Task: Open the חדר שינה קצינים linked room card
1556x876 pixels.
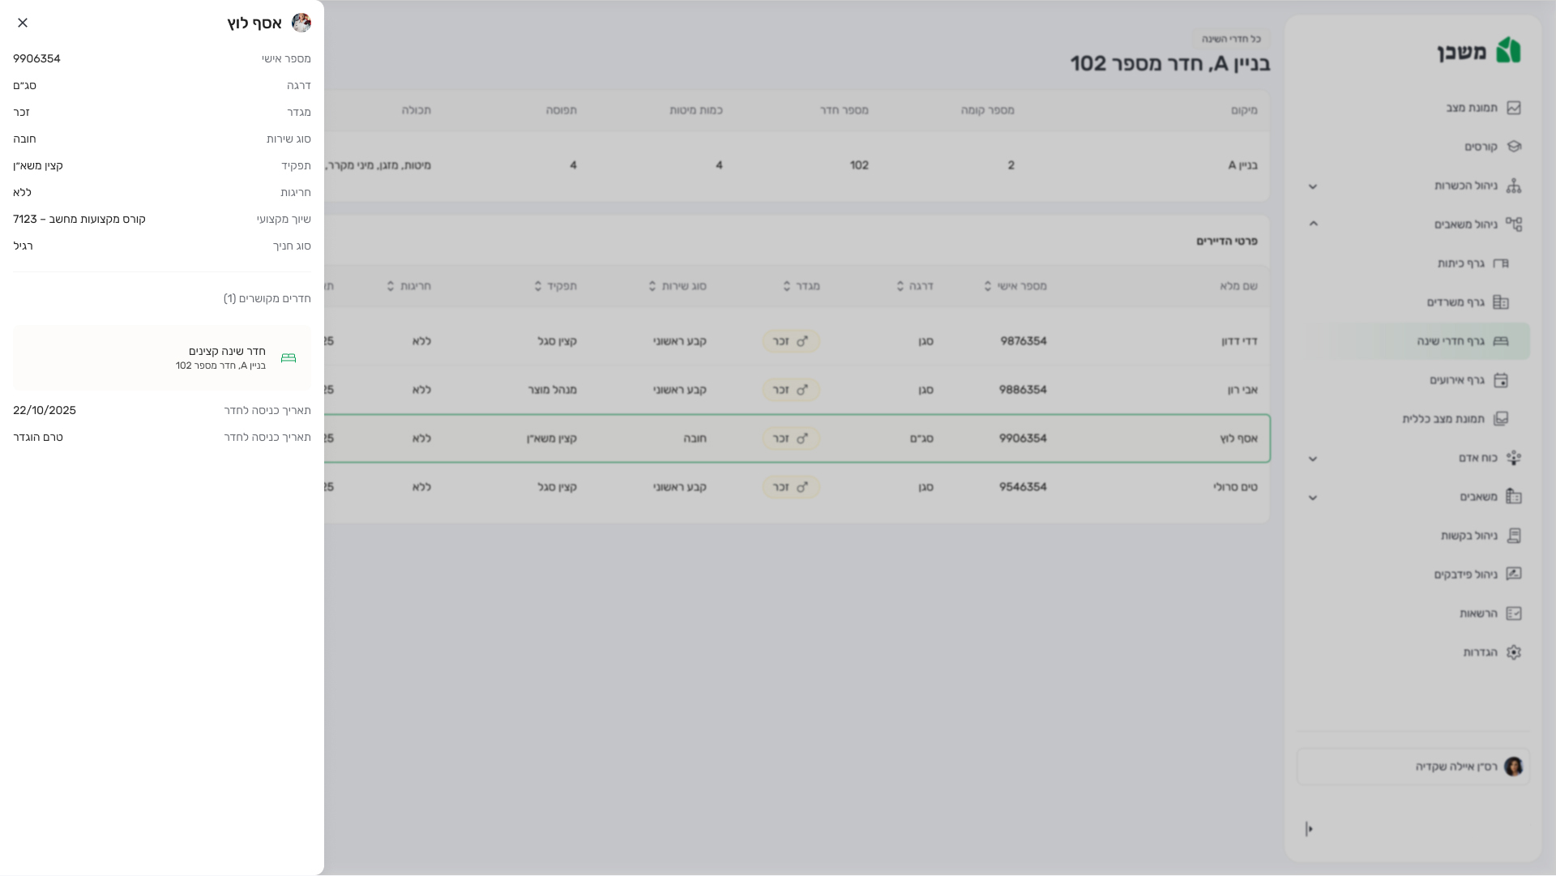Action: click(x=161, y=357)
